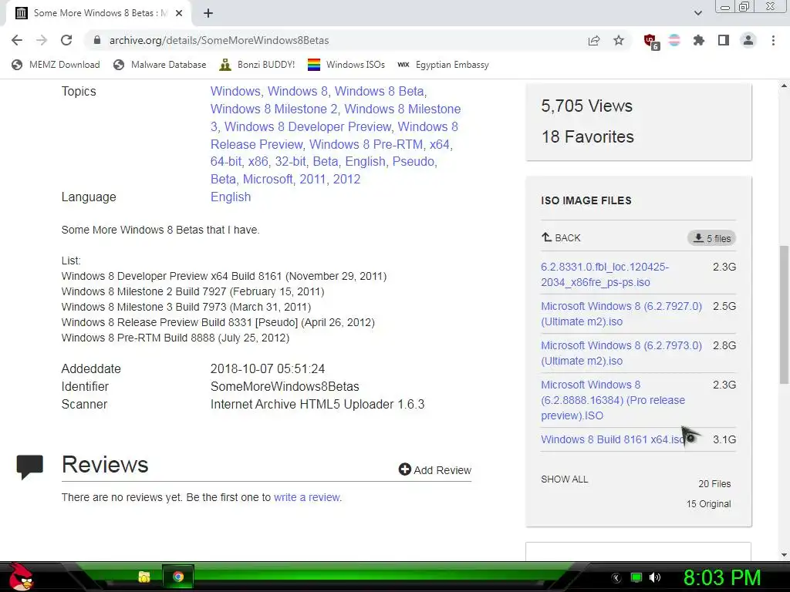Click the 5,705 Views count

pyautogui.click(x=586, y=106)
